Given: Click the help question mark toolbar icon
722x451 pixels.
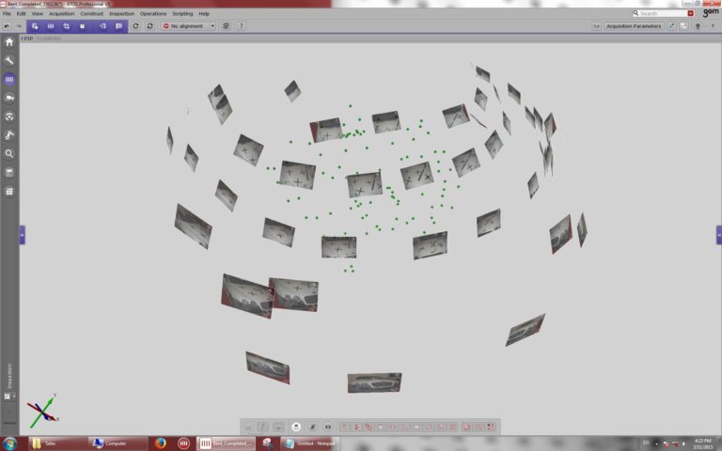Looking at the screenshot, I should click(x=242, y=26).
